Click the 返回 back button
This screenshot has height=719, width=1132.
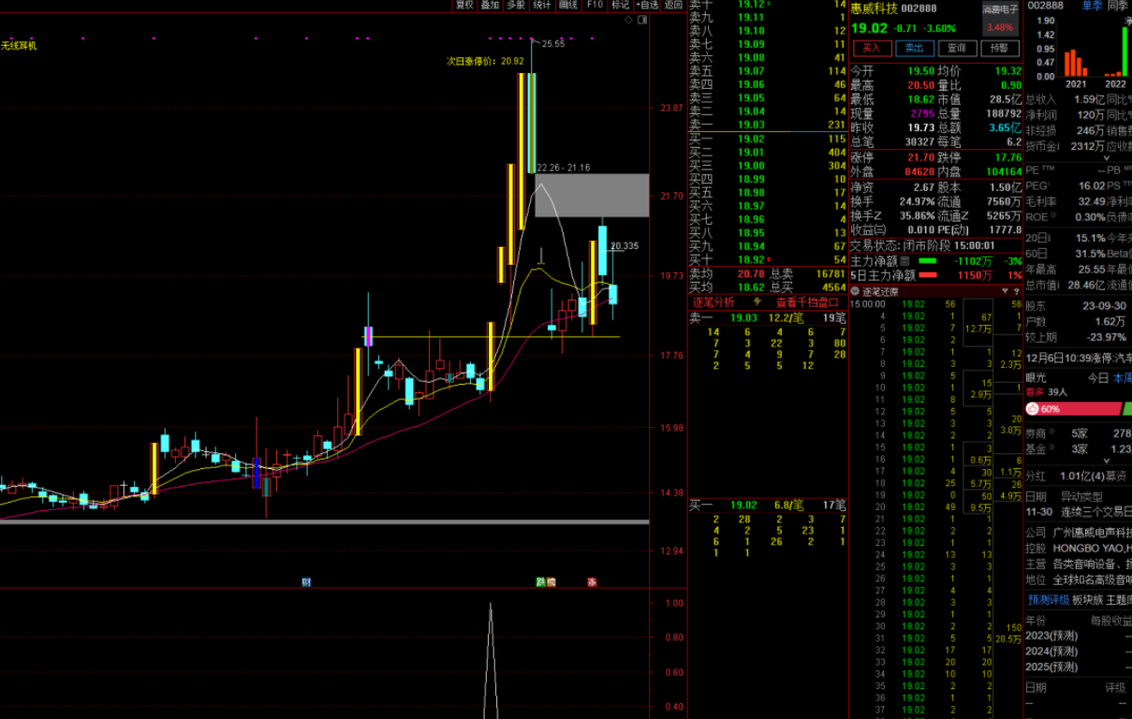(x=673, y=5)
